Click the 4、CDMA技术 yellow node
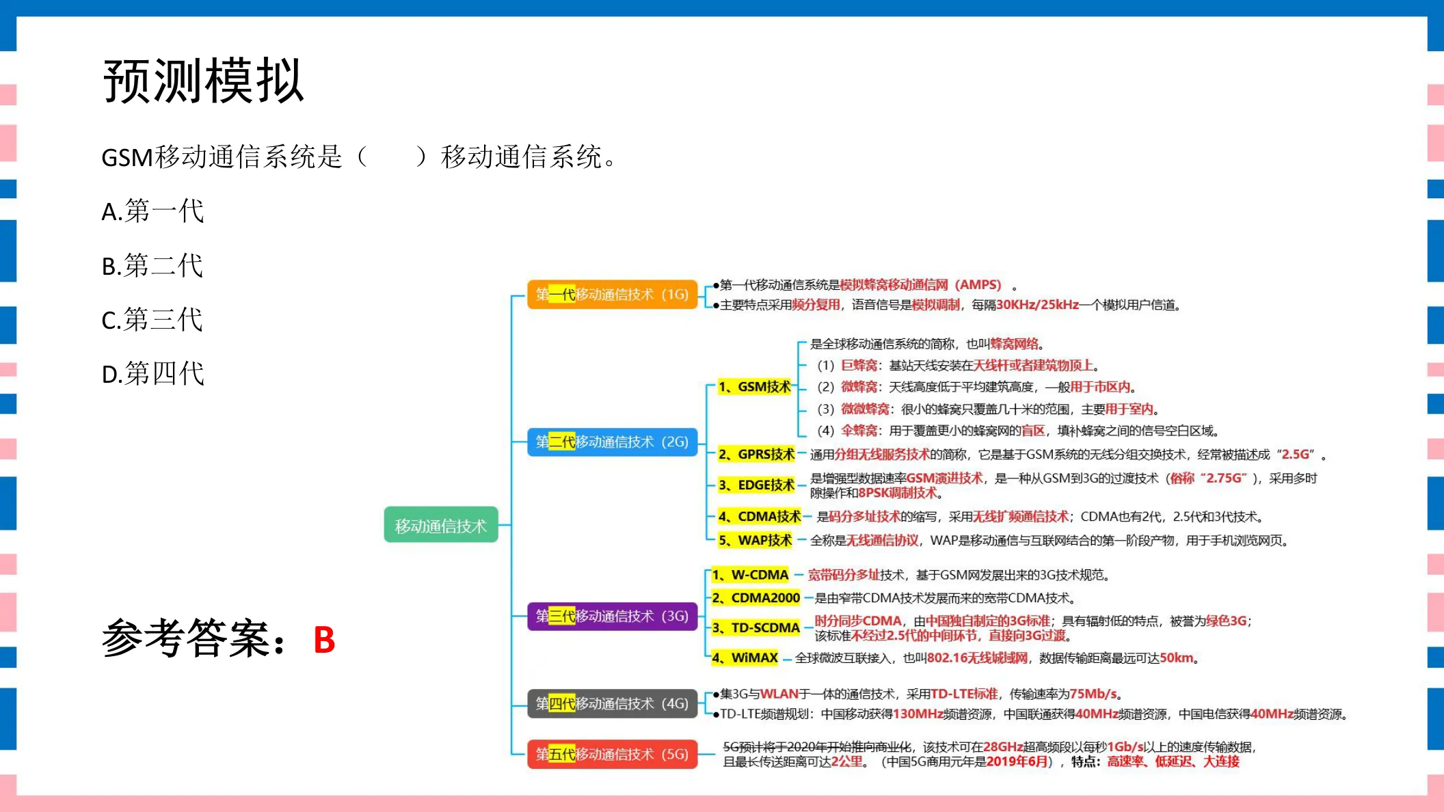Image resolution: width=1444 pixels, height=812 pixels. coord(759,517)
